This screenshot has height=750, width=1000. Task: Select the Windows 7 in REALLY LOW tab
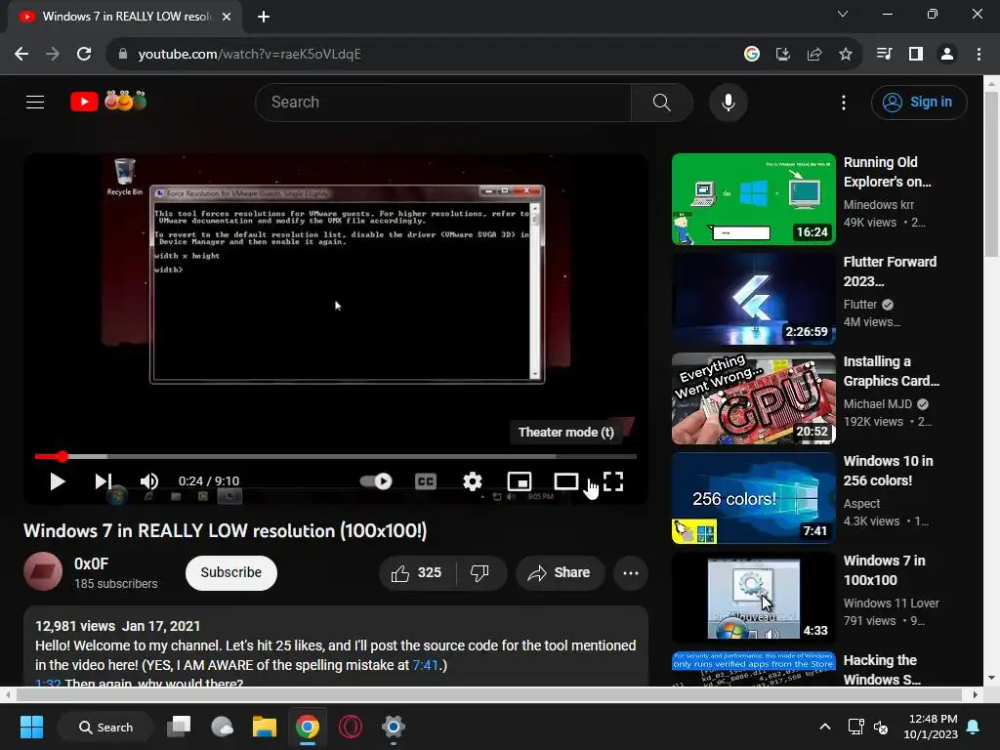pos(126,17)
